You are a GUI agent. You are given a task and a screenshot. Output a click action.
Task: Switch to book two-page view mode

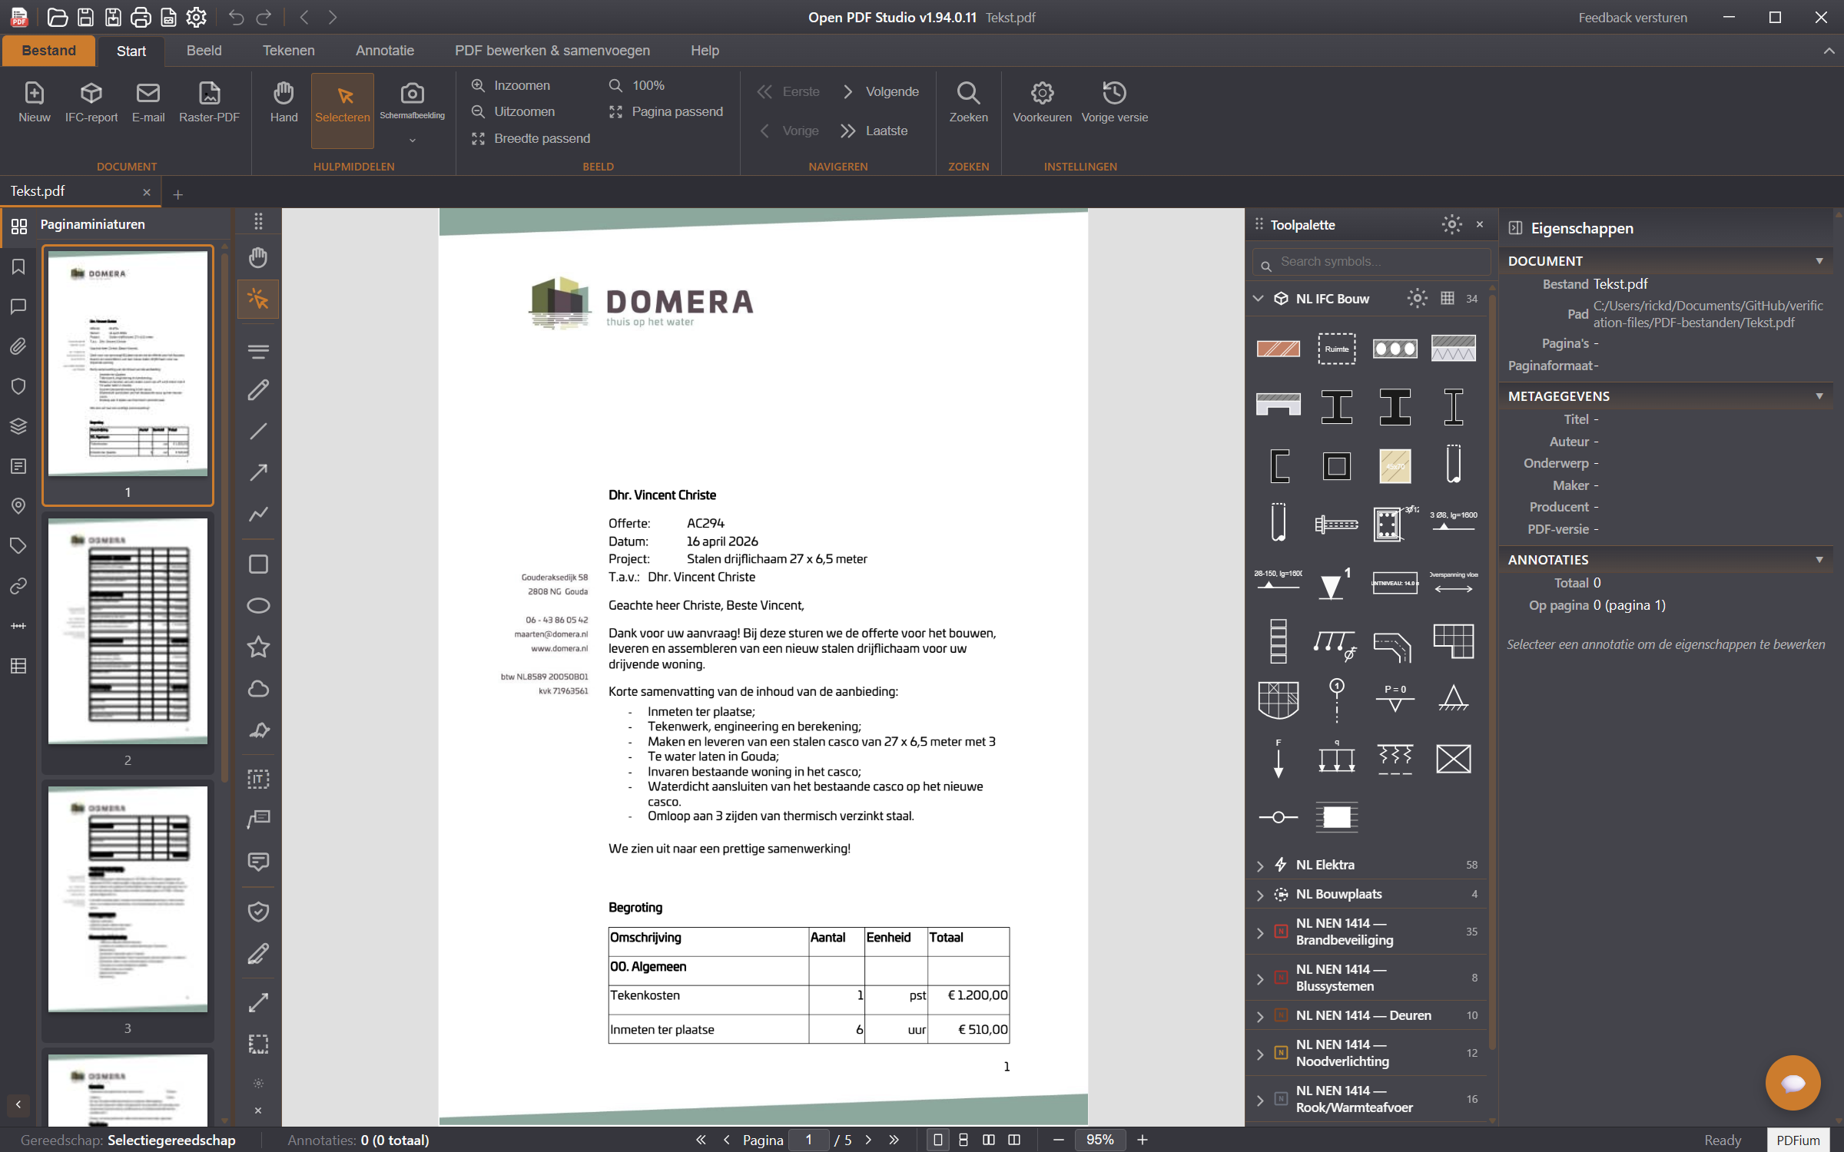pos(1014,1140)
